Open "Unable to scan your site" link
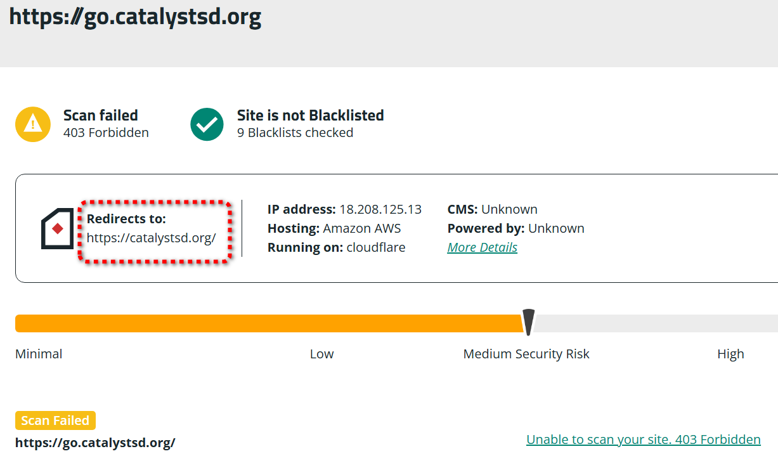The image size is (778, 456). tap(643, 440)
